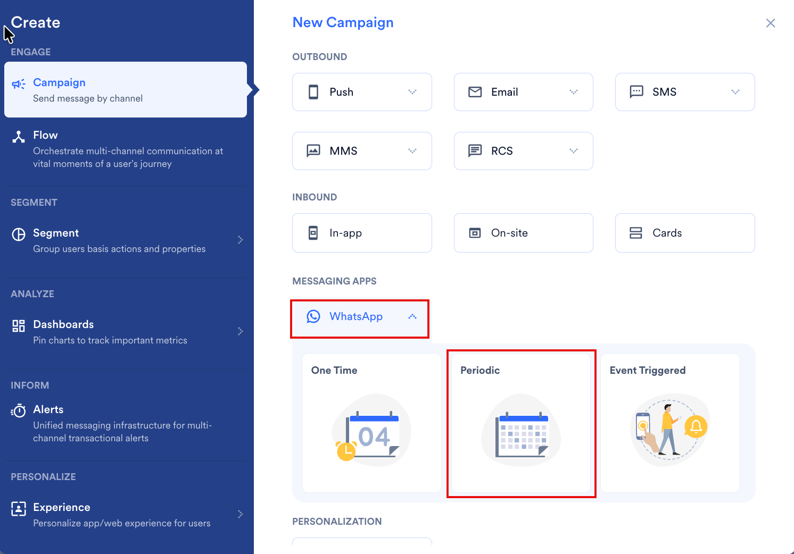
Task: Choose the In-app campaign channel
Action: [x=362, y=233]
